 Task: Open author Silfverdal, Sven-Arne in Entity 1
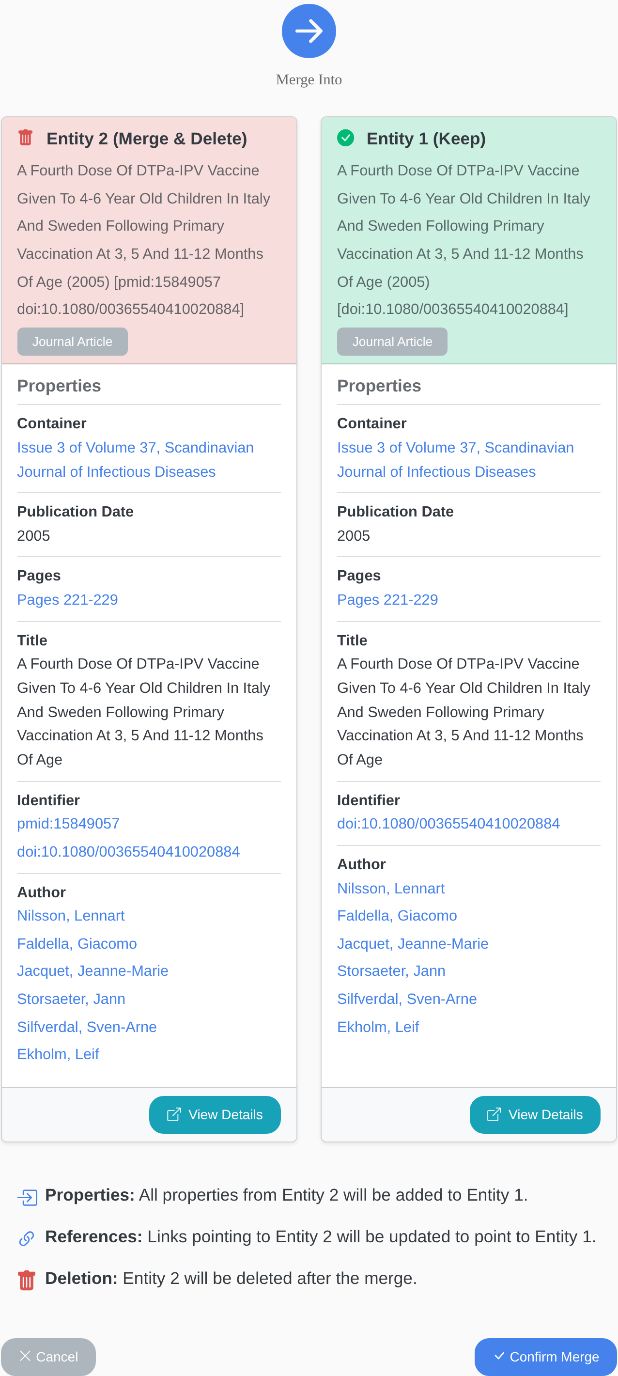point(406,999)
